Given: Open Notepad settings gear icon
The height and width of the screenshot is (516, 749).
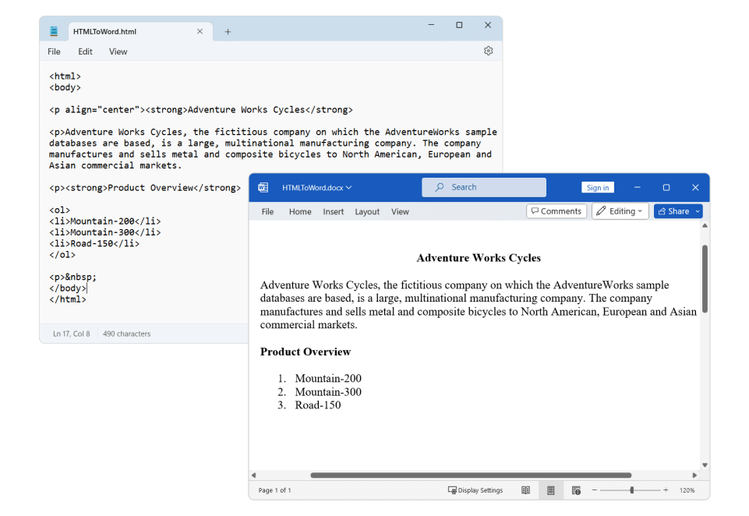Looking at the screenshot, I should (488, 51).
